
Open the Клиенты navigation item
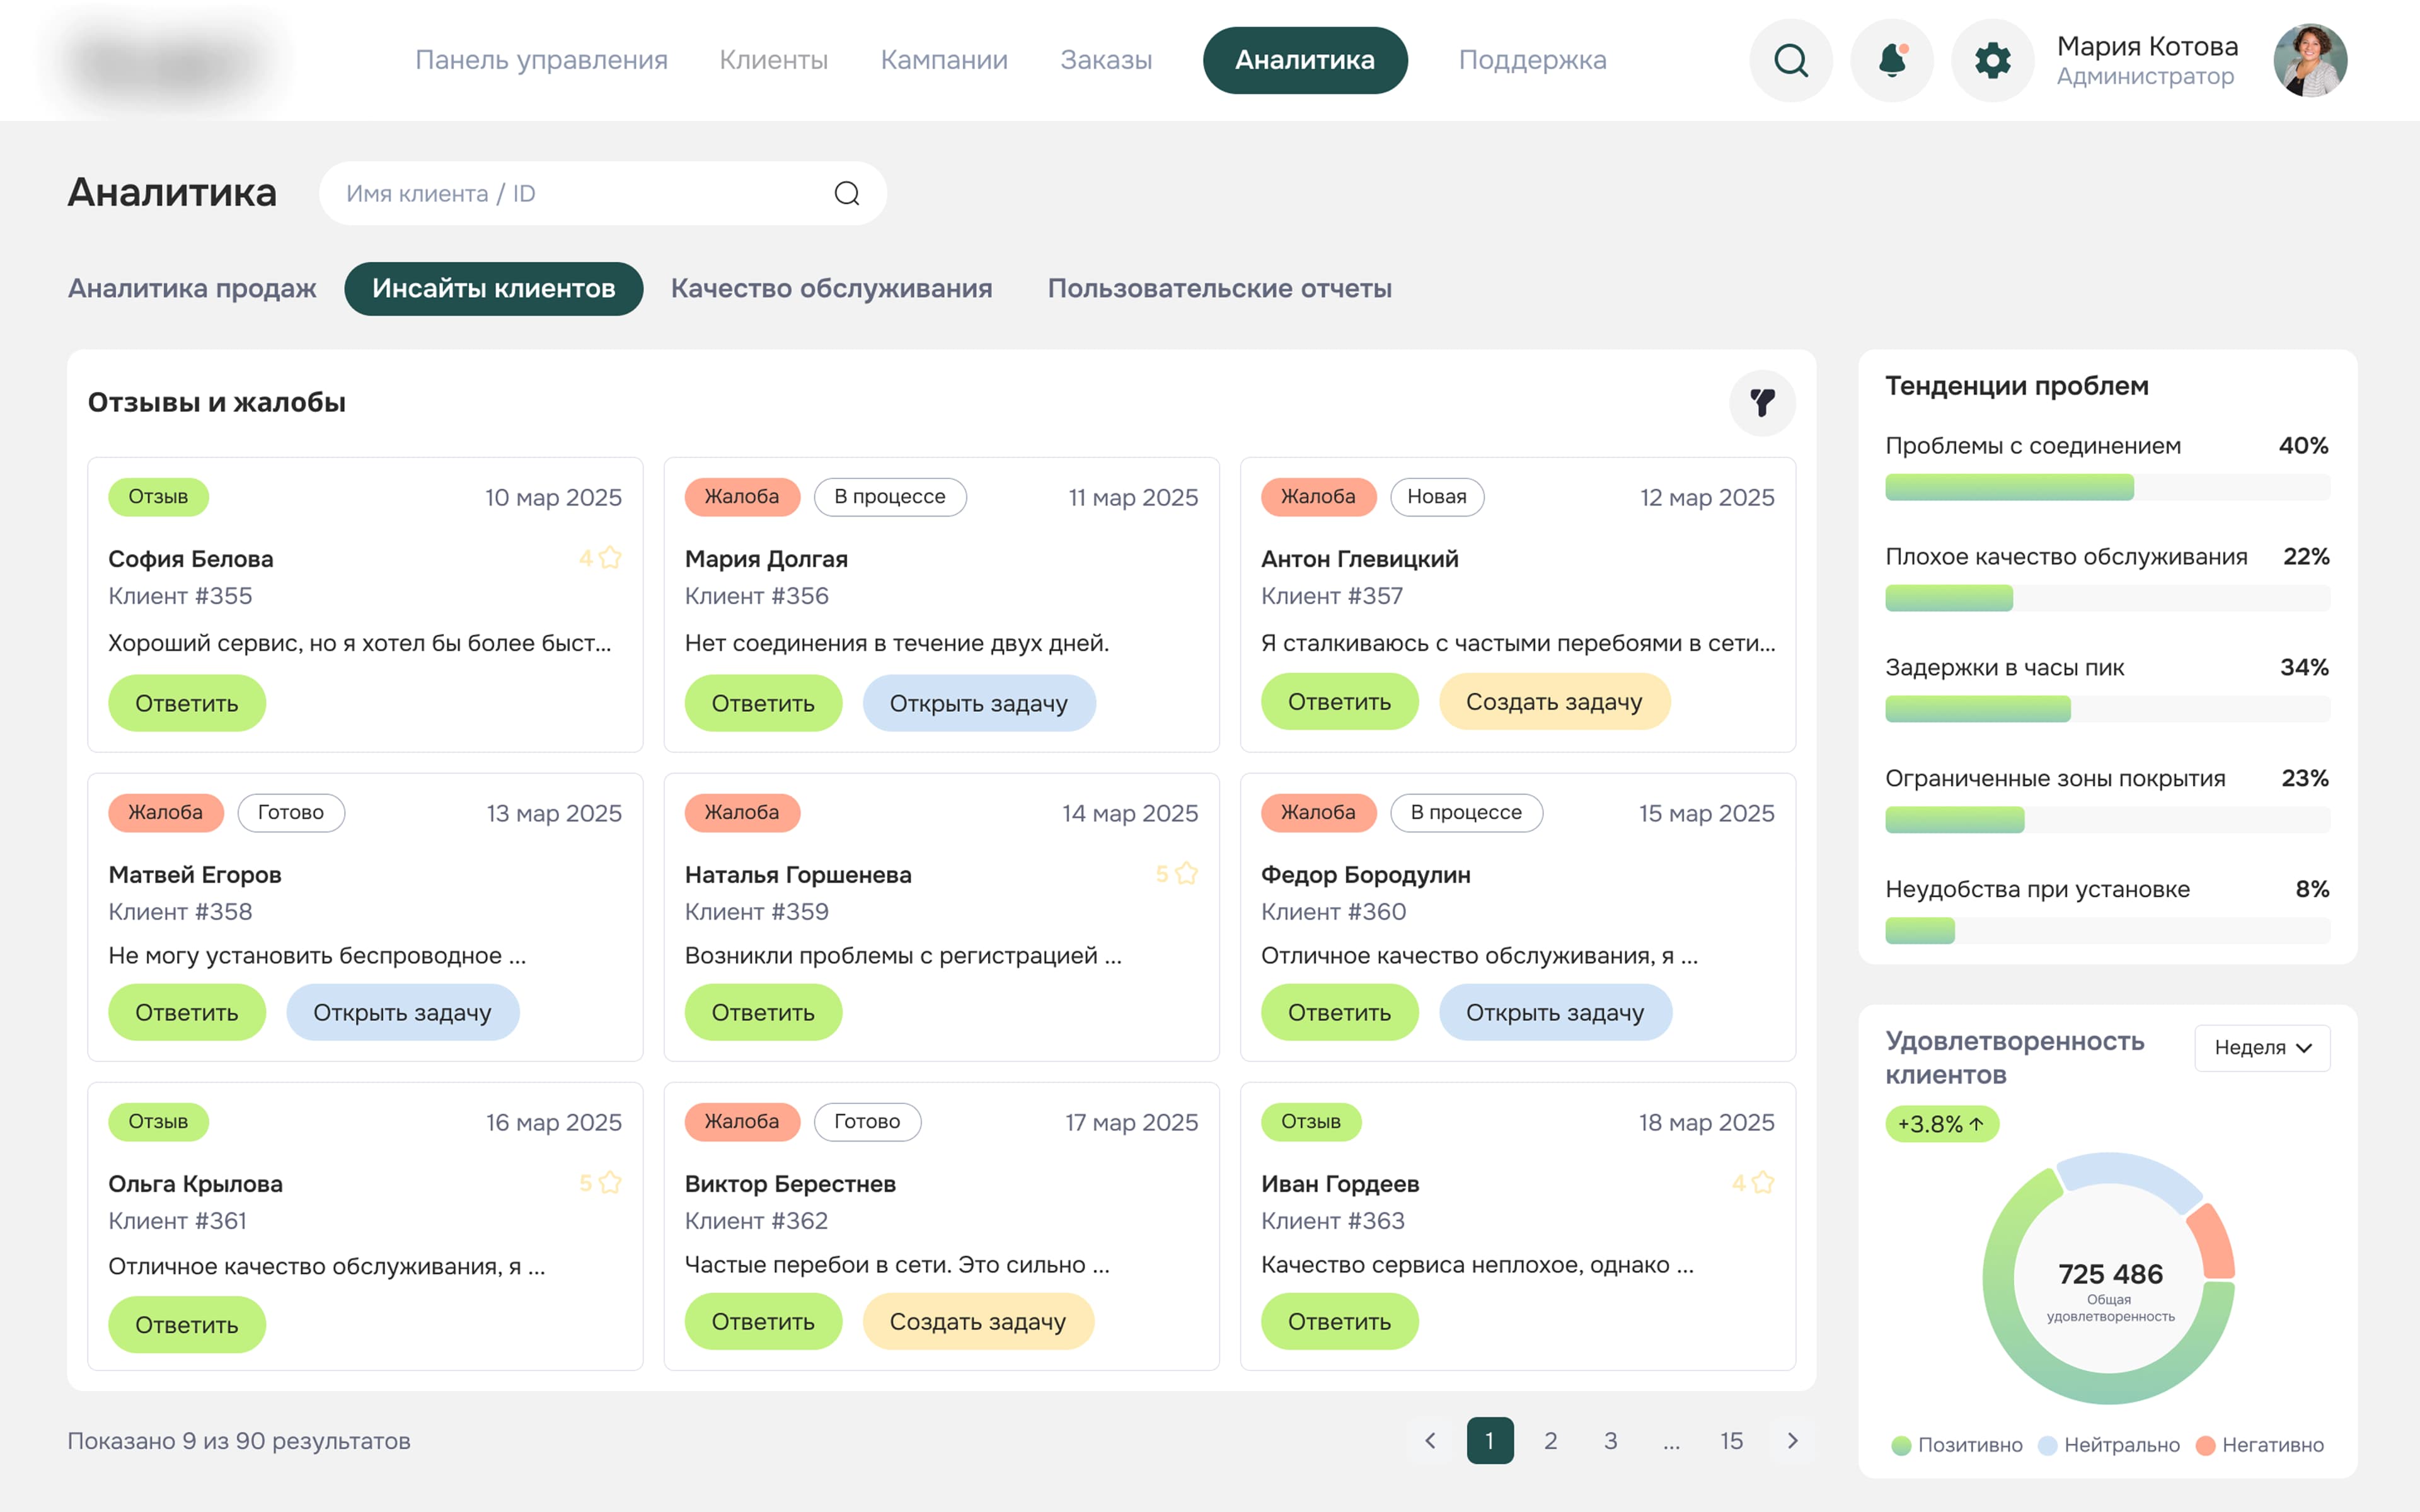point(773,60)
